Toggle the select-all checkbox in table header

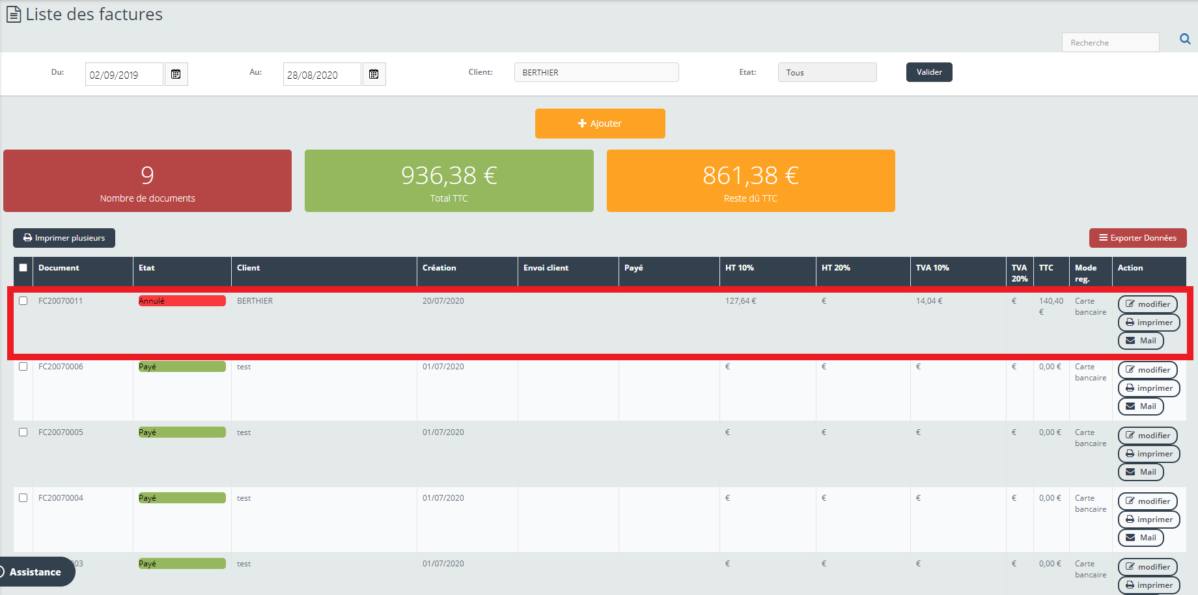23,268
